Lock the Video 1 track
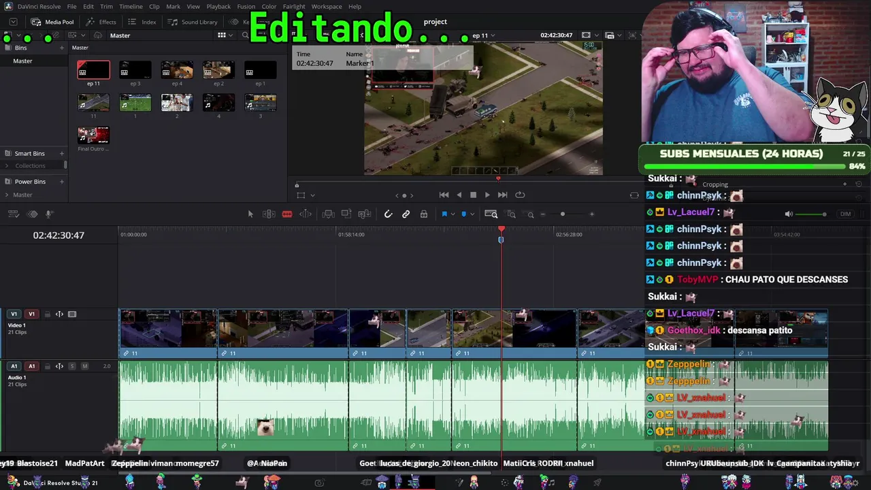This screenshot has height=490, width=871. (x=47, y=314)
